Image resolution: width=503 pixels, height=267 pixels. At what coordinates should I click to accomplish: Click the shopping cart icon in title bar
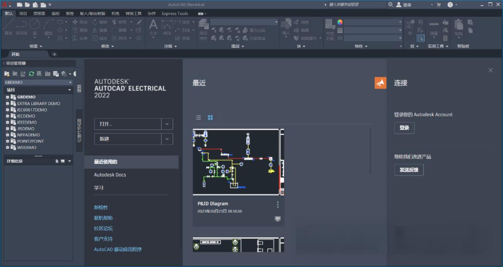439,5
